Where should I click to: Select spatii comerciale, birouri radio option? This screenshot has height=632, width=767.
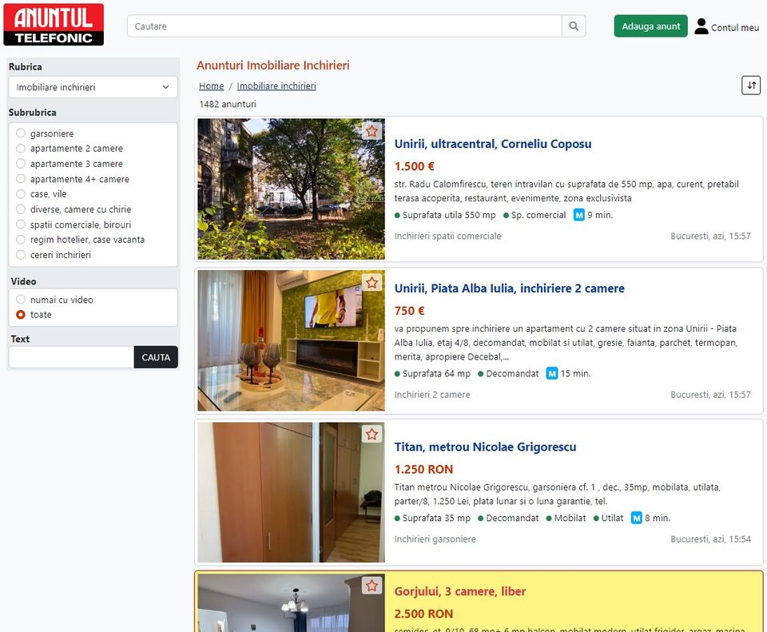click(x=21, y=225)
